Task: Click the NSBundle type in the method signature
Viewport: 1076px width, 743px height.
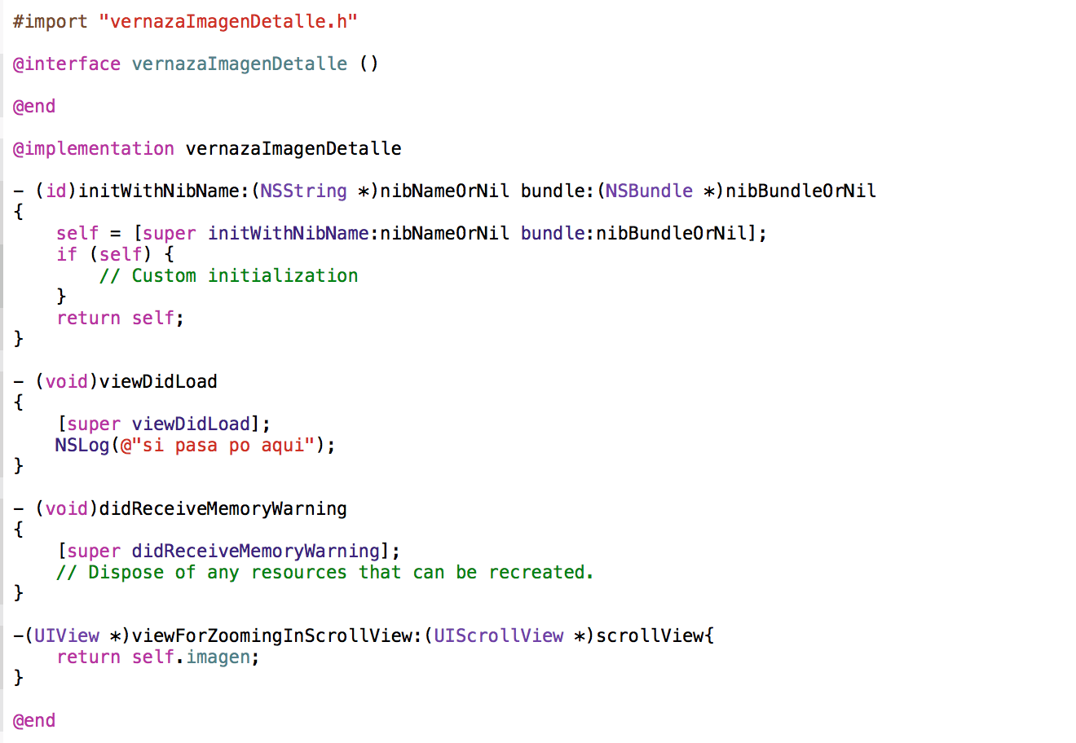Action: click(649, 191)
